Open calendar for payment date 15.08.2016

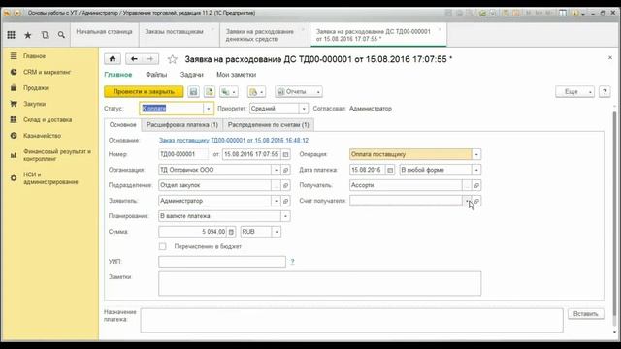[x=390, y=170]
